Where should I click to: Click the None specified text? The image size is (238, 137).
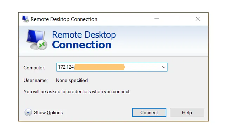click(72, 80)
